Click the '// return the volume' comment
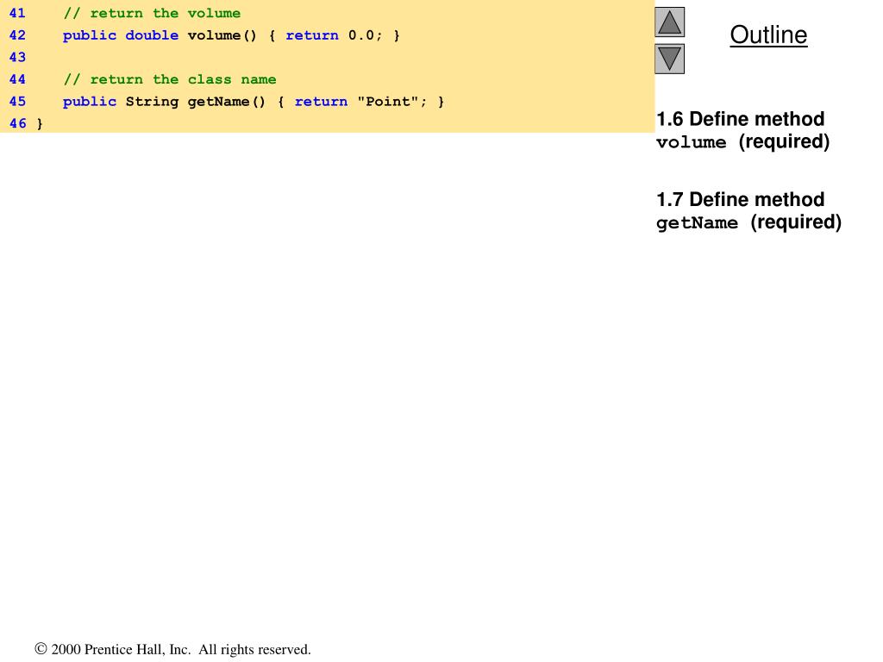Image resolution: width=883 pixels, height=662 pixels. (152, 13)
